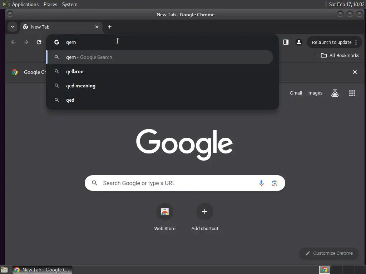
Task: Reload the current page
Action: tap(39, 42)
